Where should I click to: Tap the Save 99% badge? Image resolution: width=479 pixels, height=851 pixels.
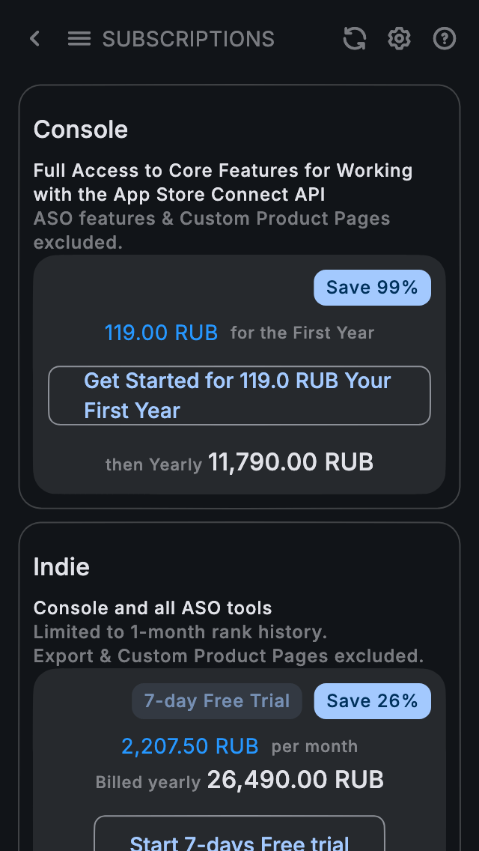[372, 288]
